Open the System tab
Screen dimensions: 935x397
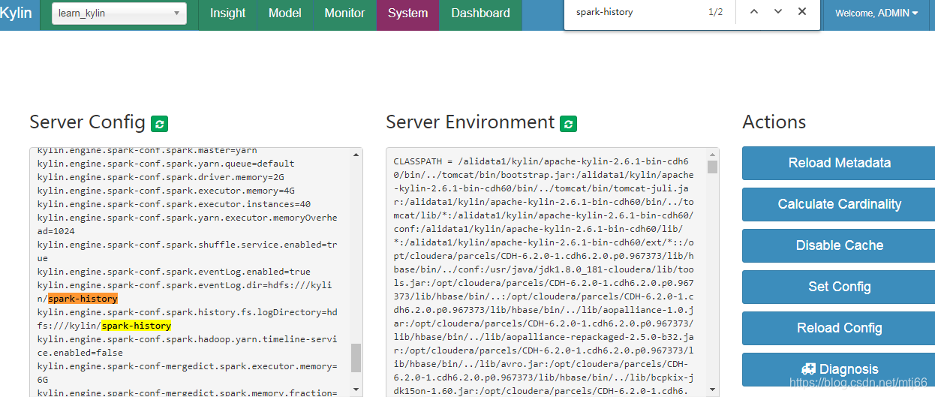407,13
